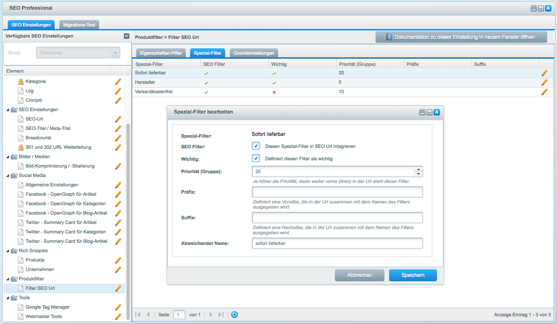
Task: Click pencil for Twitter - Summary Card für Kategorien
Action: (118, 232)
